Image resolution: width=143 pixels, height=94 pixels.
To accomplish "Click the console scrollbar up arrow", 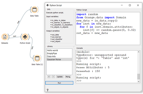I will [x=139, y=52].
